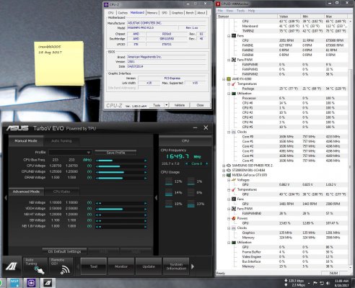Collapse TurboV left panel arrow
The width and height of the screenshot is (355, 288).
pyautogui.click(x=6, y=198)
